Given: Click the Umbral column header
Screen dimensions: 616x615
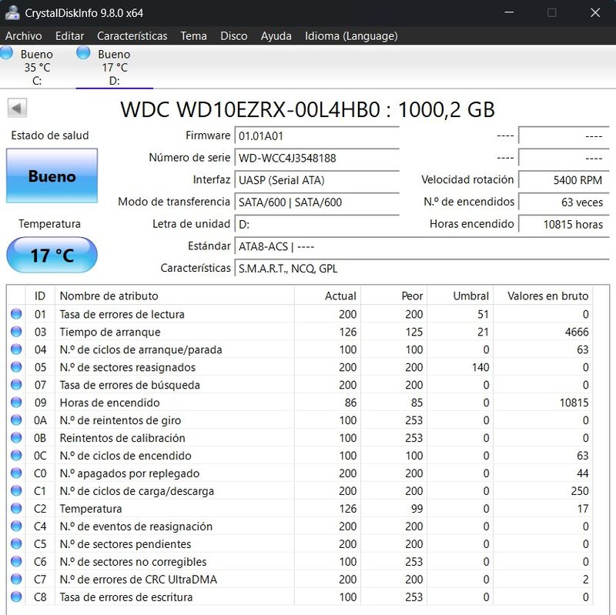Looking at the screenshot, I should pyautogui.click(x=460, y=296).
